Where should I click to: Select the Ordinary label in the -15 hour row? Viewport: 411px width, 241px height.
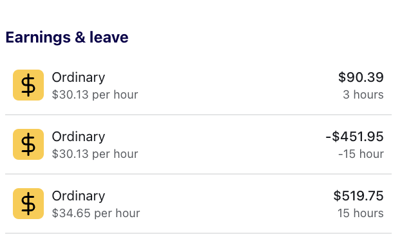point(79,137)
